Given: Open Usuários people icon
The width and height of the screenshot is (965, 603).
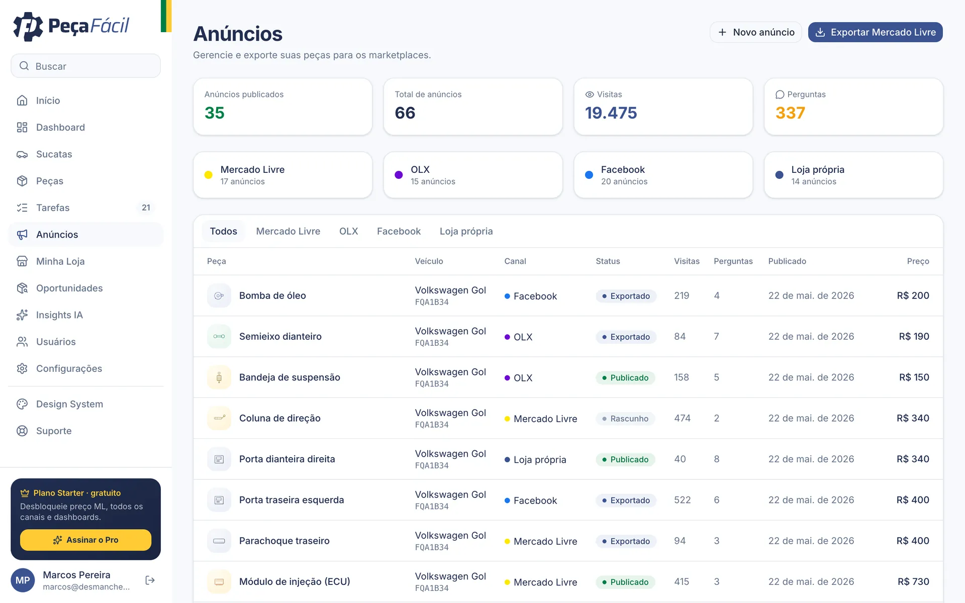Looking at the screenshot, I should pyautogui.click(x=22, y=342).
